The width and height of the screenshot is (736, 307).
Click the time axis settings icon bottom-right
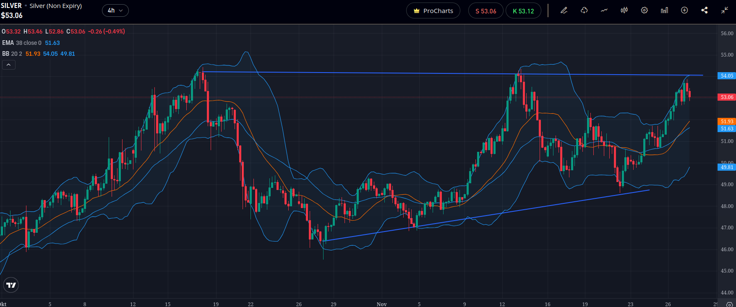(730, 304)
